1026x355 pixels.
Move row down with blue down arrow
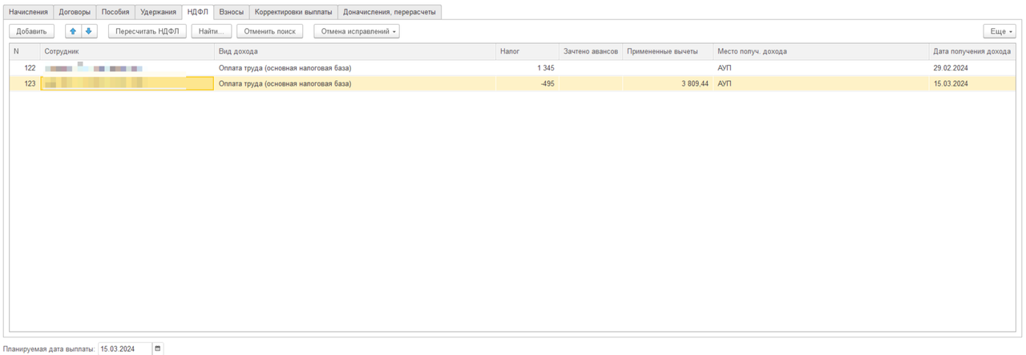[x=89, y=31]
